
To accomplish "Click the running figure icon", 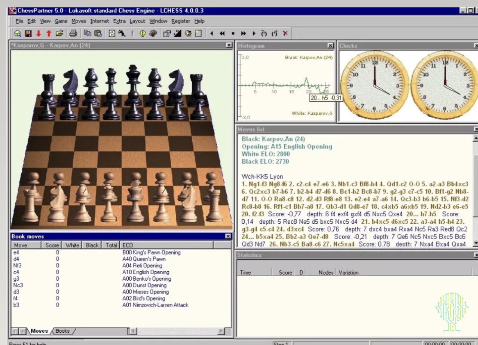I will 122,34.
